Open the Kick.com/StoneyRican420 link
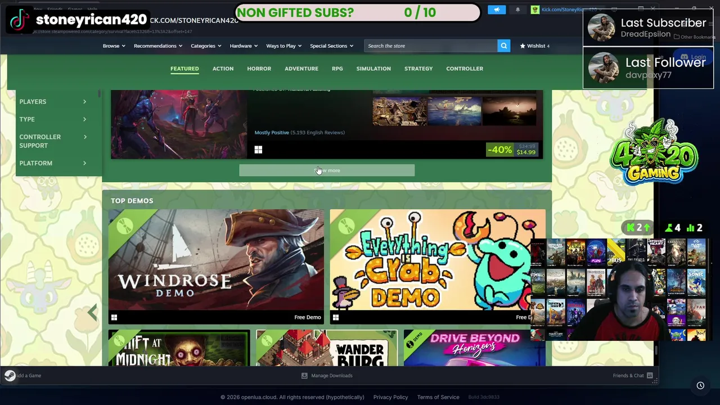The height and width of the screenshot is (405, 720). coord(569,10)
